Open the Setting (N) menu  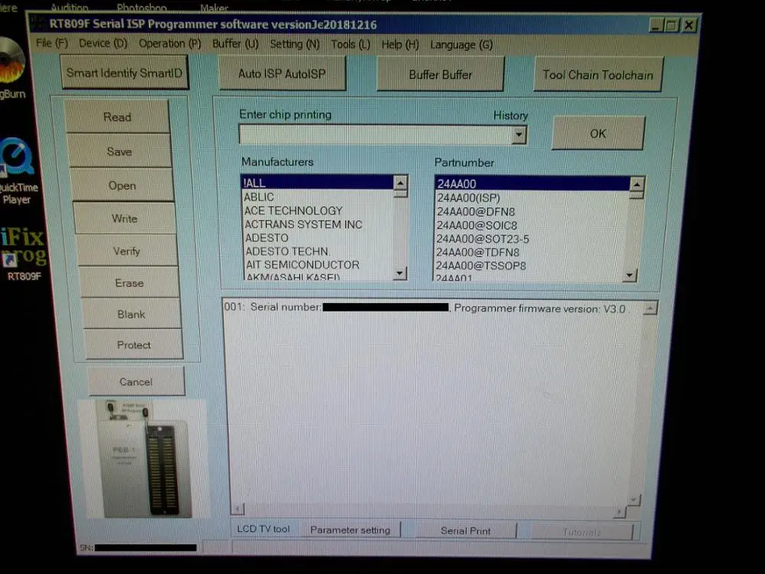(295, 44)
